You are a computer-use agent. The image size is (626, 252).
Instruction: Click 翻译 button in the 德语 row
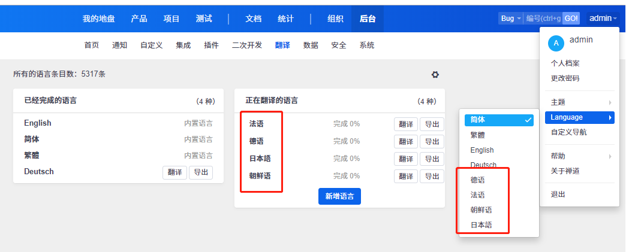tap(406, 141)
